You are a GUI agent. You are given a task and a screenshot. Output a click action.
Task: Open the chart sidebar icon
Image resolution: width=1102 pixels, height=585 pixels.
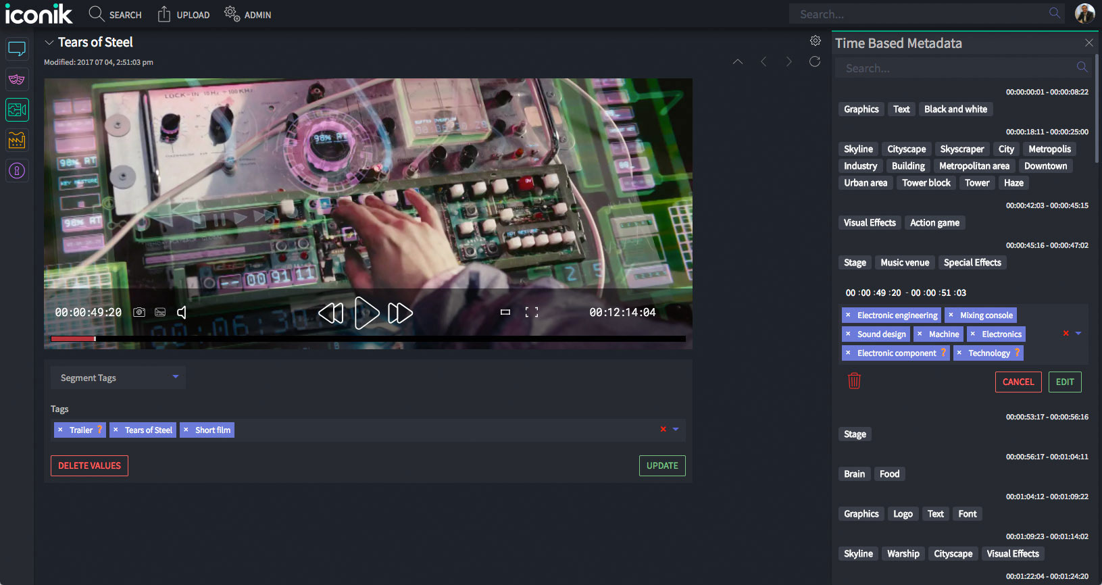pos(17,140)
